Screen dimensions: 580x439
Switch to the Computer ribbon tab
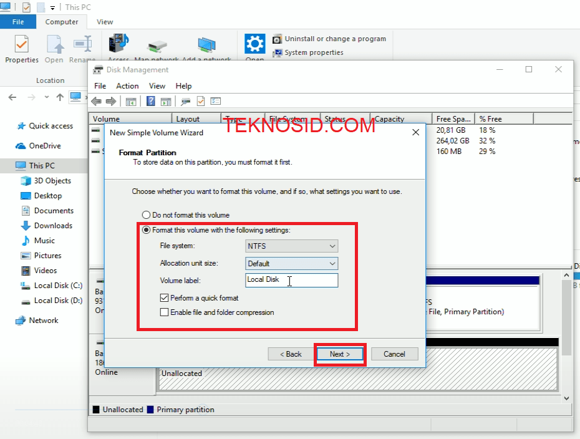point(61,22)
